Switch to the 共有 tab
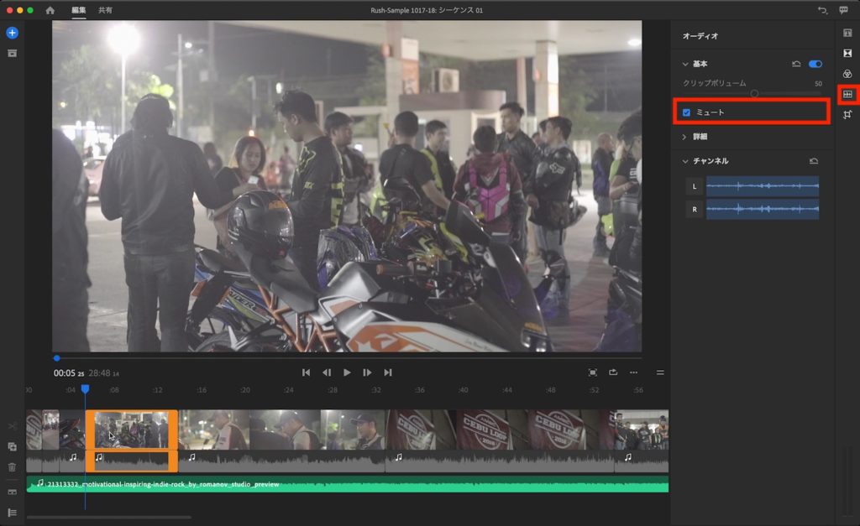The width and height of the screenshot is (860, 526). (x=105, y=10)
